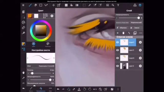Hide Layer3 with its eye icon

click(117, 50)
